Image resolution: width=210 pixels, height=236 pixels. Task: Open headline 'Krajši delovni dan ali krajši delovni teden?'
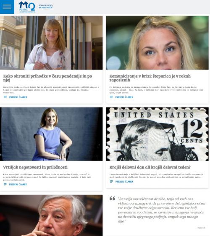coord(150,167)
